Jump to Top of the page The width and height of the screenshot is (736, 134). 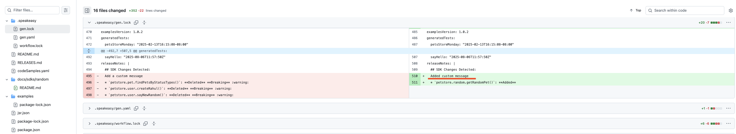(x=635, y=11)
